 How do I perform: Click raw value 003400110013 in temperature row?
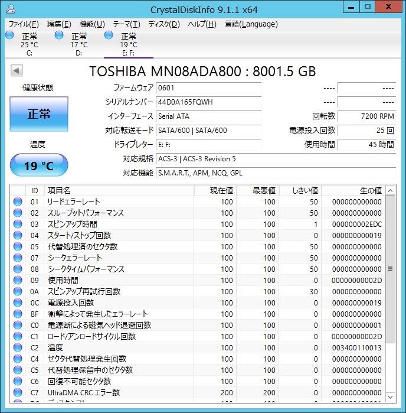point(357,347)
